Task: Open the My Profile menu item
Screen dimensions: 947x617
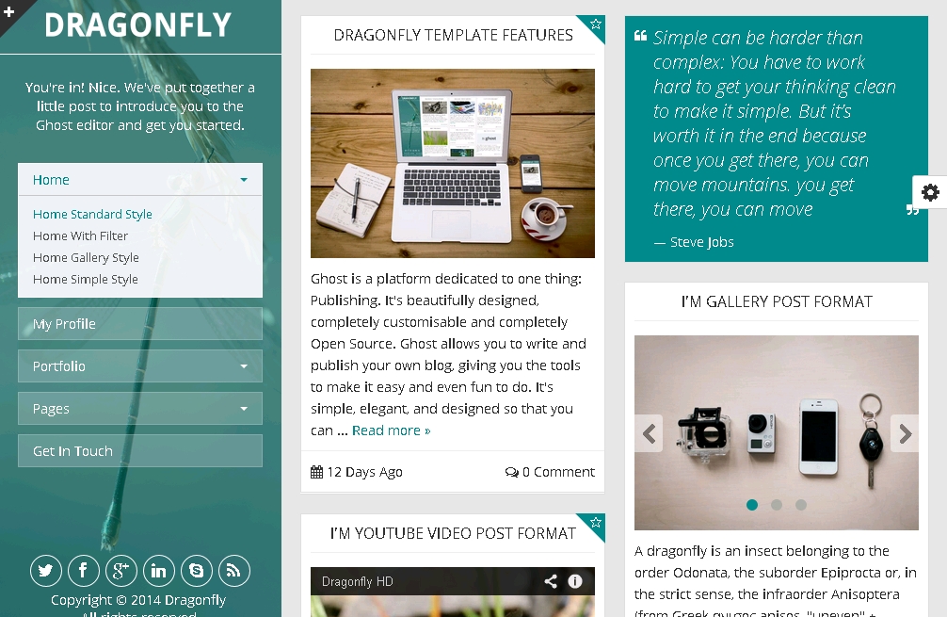Action: pos(140,324)
